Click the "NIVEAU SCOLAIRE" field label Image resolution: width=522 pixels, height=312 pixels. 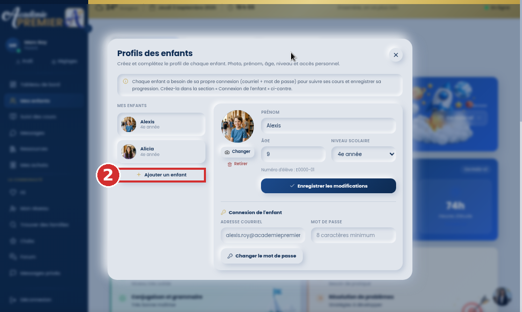350,141
